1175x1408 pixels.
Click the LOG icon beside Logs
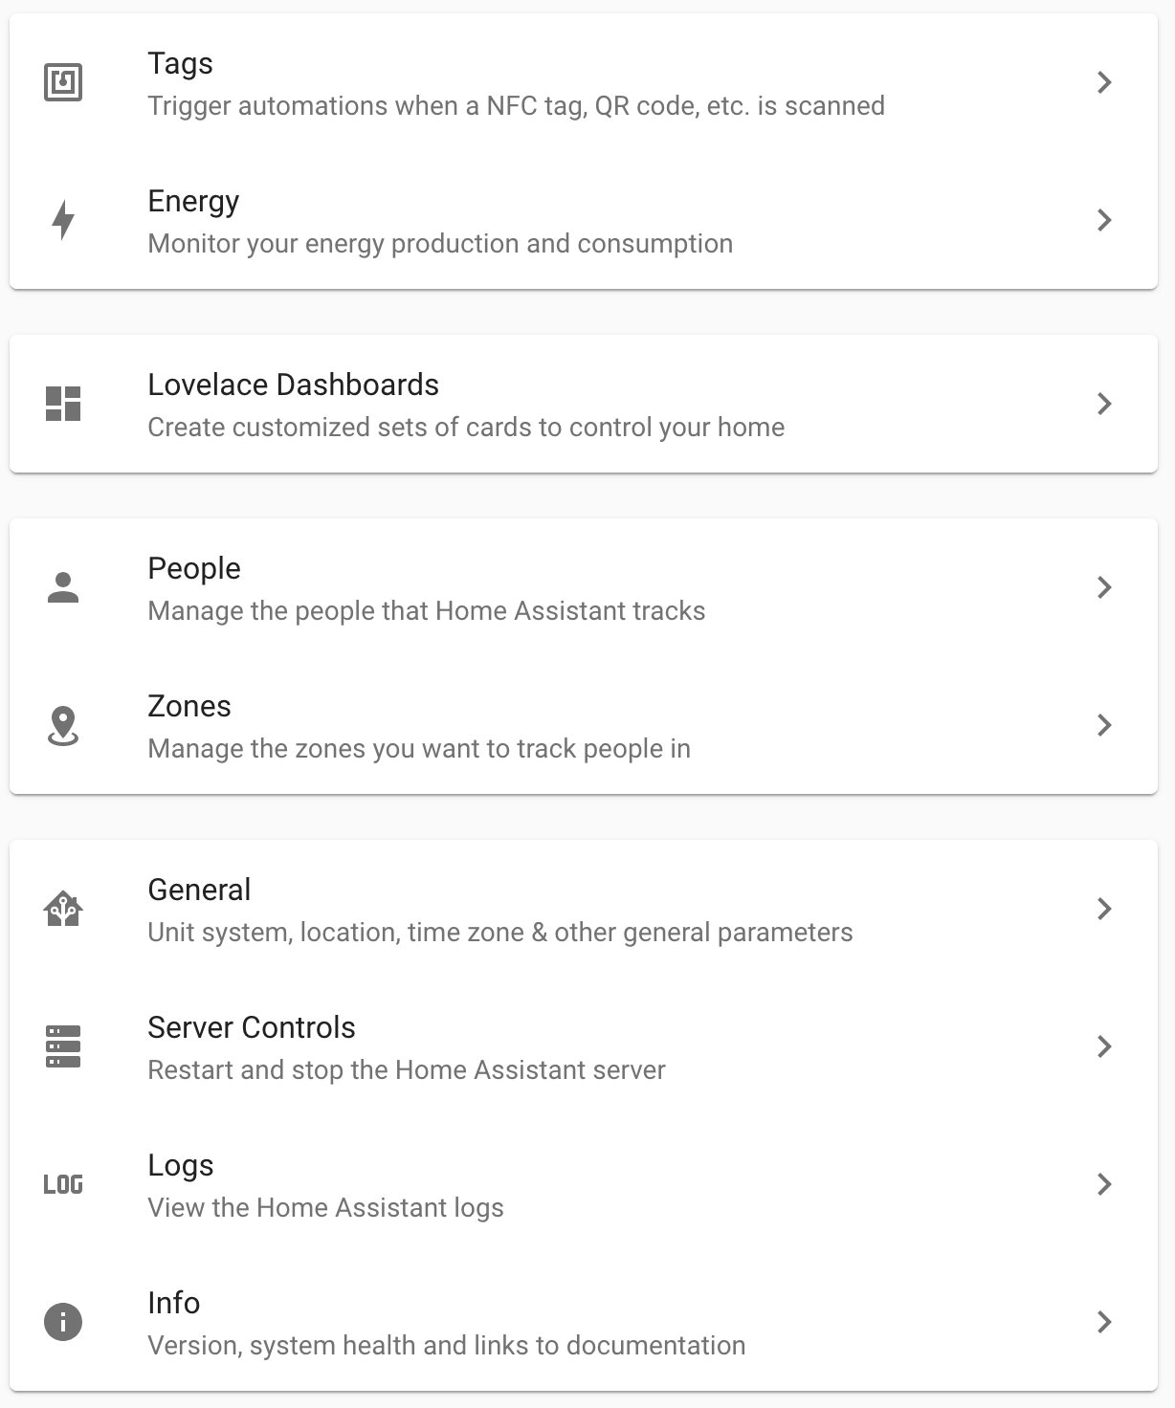tap(63, 1184)
